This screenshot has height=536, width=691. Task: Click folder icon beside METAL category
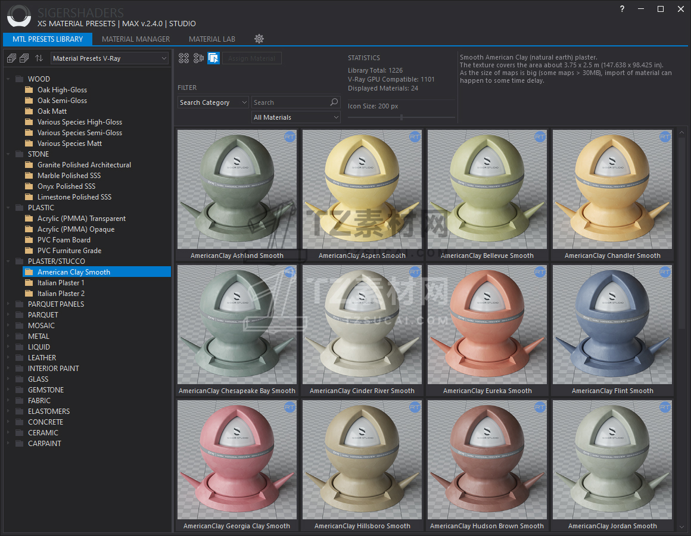pyautogui.click(x=20, y=336)
